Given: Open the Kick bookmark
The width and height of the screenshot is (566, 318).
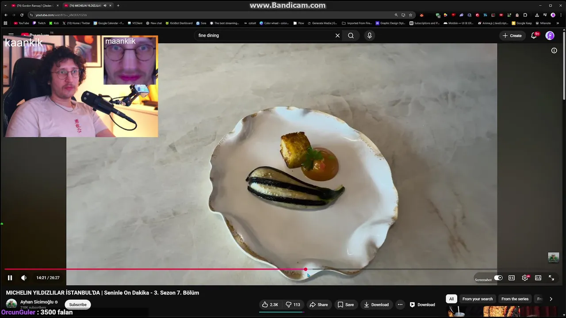Looking at the screenshot, I should 54,23.
